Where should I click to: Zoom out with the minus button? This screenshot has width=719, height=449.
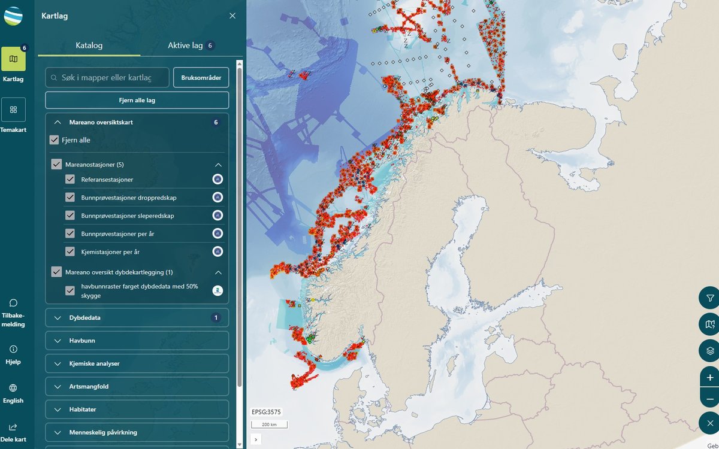(709, 399)
